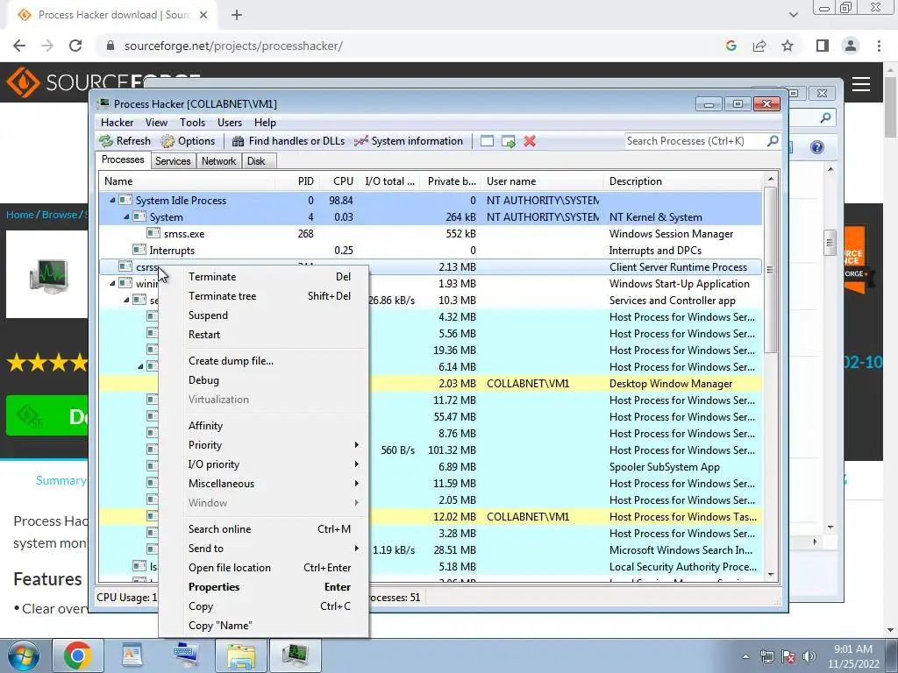The width and height of the screenshot is (898, 673).
Task: Click Find window and thread icon
Action: pyautogui.click(x=508, y=141)
